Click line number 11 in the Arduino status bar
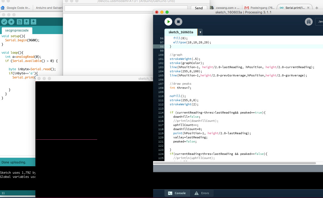Screen dimensions: 323x198 pos(3,193)
